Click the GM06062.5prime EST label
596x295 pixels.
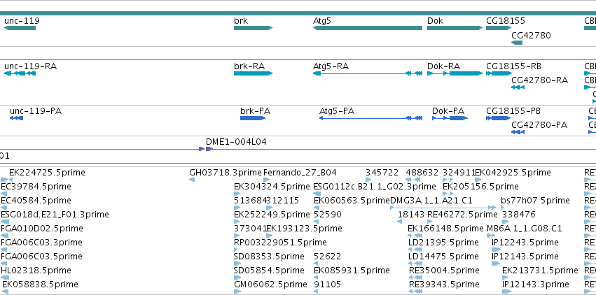pyautogui.click(x=270, y=285)
